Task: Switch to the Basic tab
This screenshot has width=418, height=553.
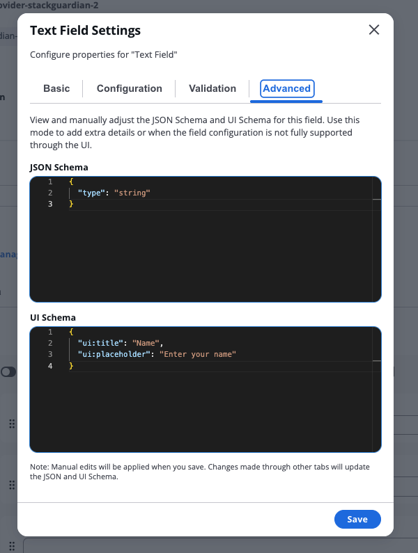Action: pos(56,88)
